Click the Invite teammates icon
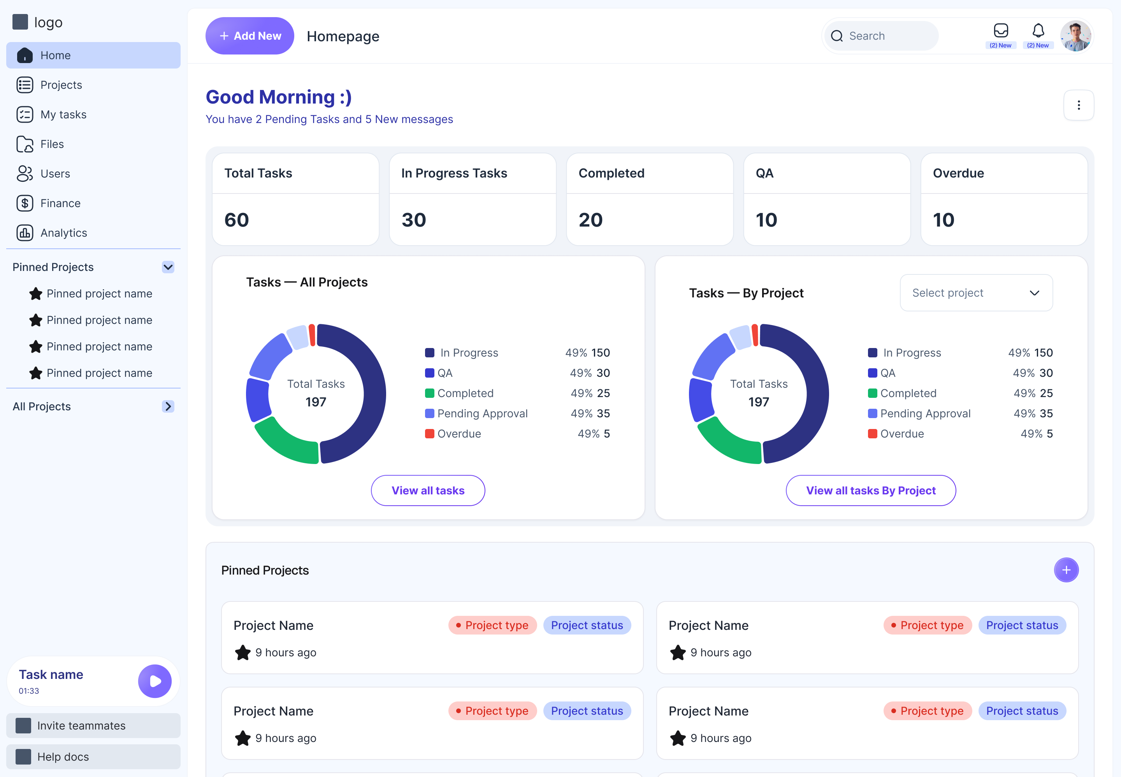The height and width of the screenshot is (777, 1121). [23, 725]
